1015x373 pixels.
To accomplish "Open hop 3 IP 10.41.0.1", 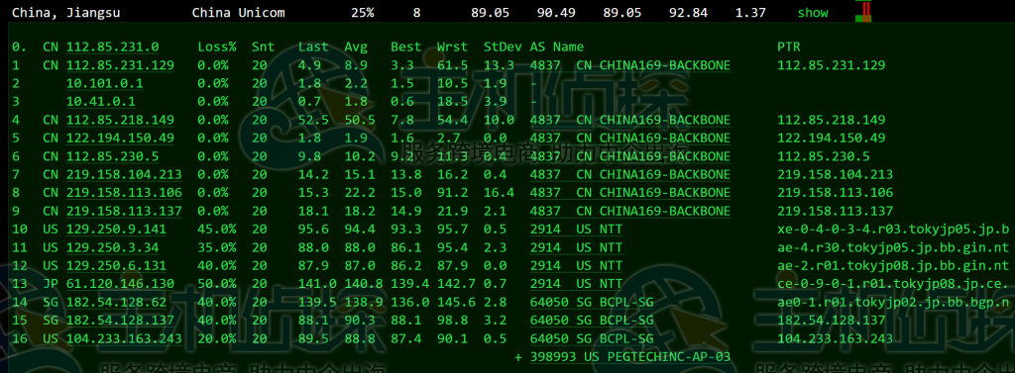I will click(101, 102).
